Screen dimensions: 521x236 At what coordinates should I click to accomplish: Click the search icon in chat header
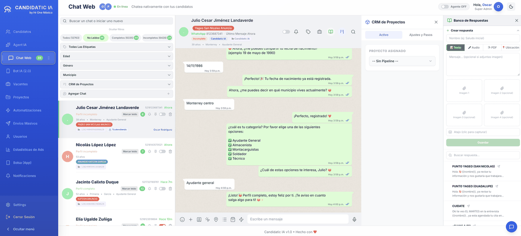353,32
